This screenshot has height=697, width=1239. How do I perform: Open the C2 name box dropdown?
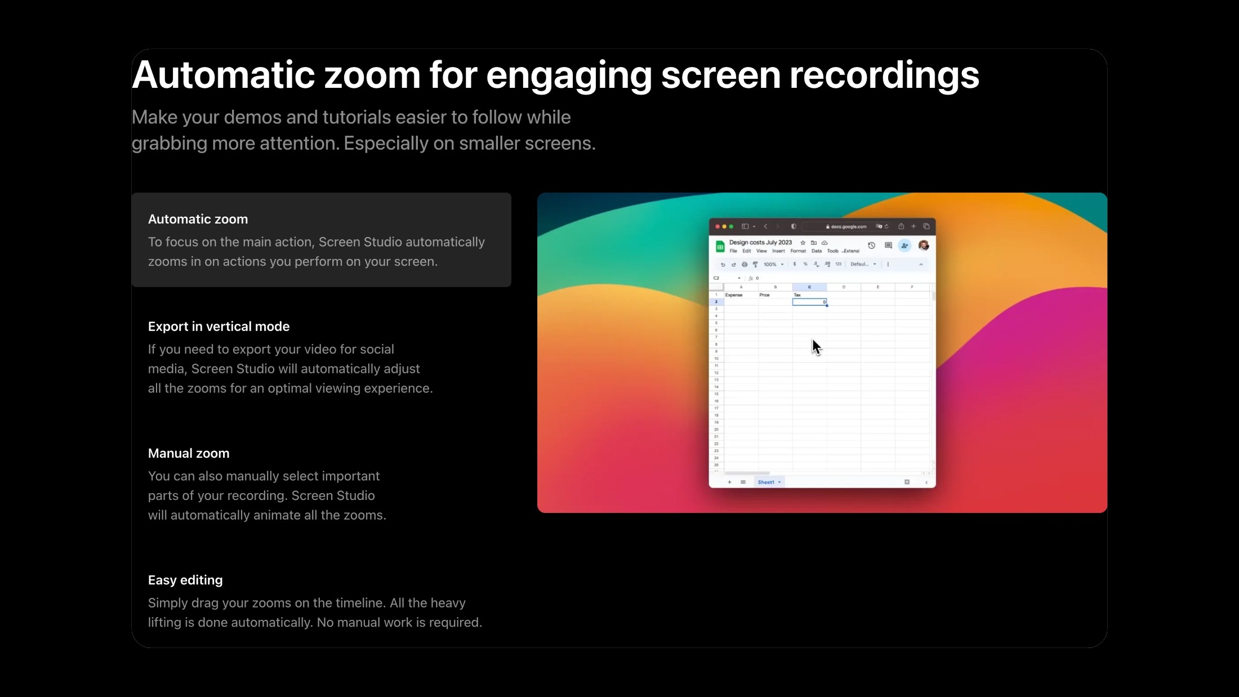click(x=739, y=278)
